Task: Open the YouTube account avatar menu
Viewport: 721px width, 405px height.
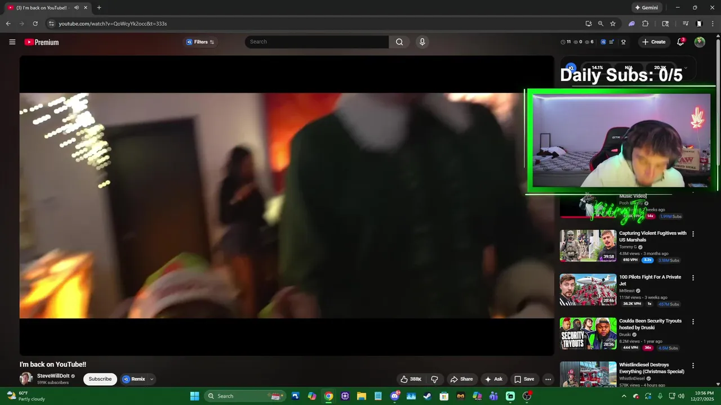Action: [x=700, y=42]
